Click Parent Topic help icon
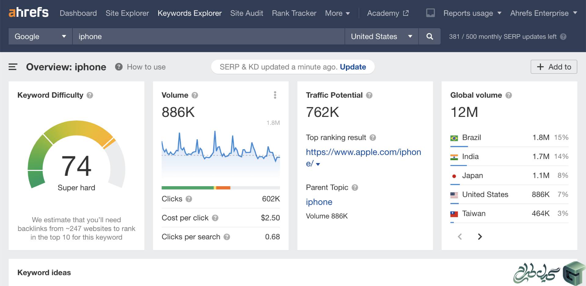Viewport: 586px width, 286px height. [x=355, y=187]
